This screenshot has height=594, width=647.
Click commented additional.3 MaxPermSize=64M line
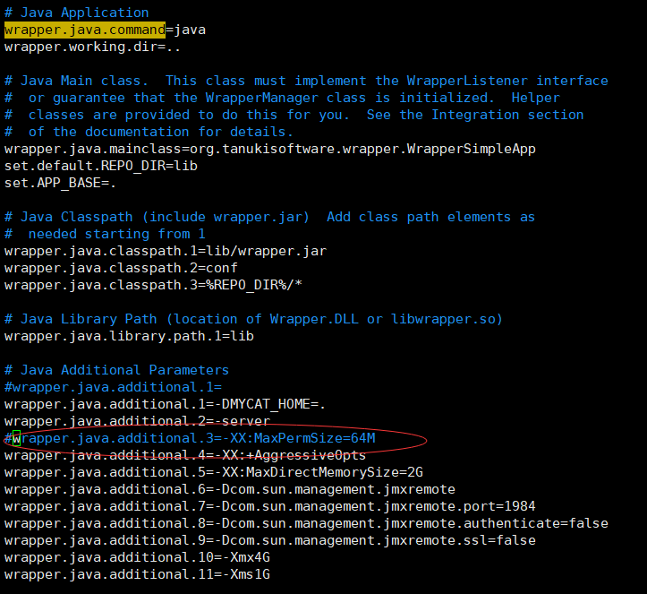click(x=190, y=438)
